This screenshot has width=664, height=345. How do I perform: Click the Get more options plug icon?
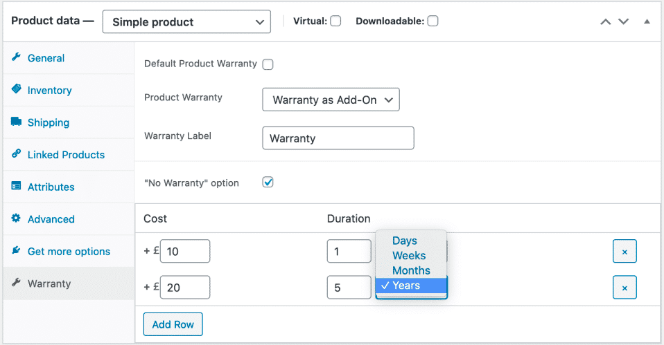click(16, 250)
